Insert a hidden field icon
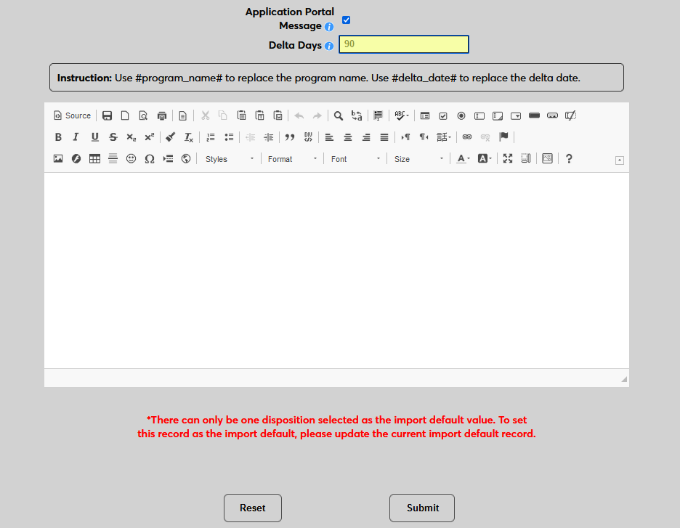The height and width of the screenshot is (528, 680). tap(571, 115)
